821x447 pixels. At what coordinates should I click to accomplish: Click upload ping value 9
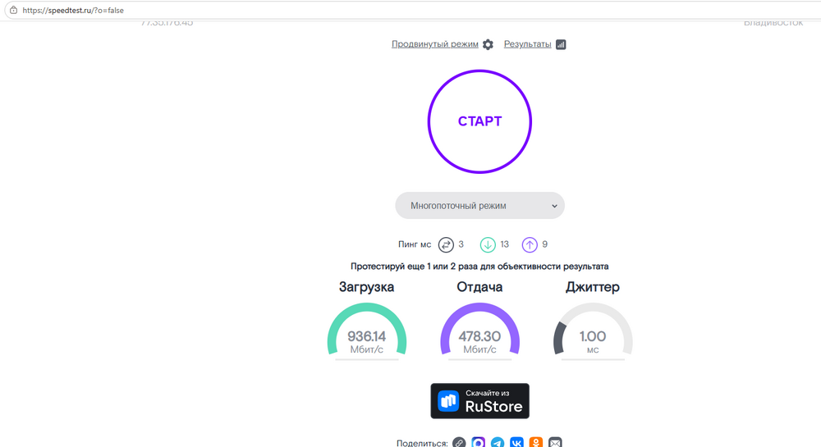pyautogui.click(x=544, y=244)
